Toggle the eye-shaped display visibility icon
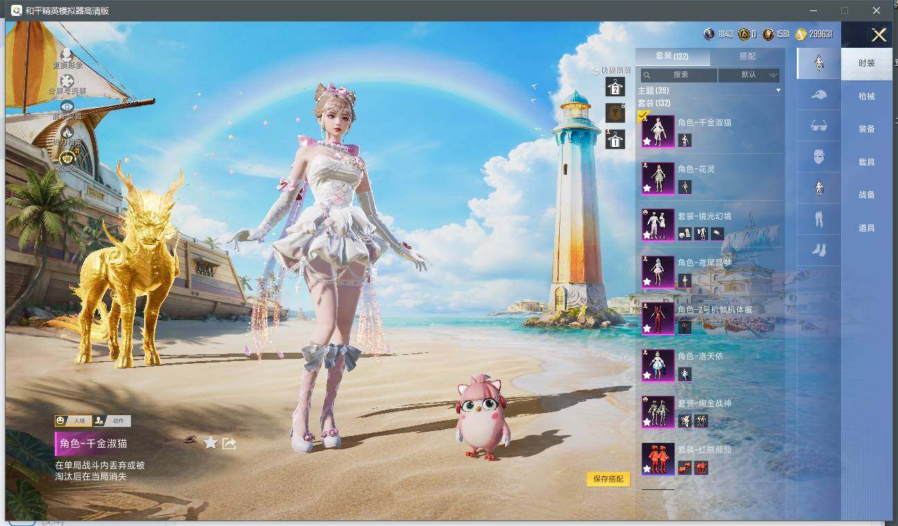The image size is (898, 526). [x=67, y=107]
